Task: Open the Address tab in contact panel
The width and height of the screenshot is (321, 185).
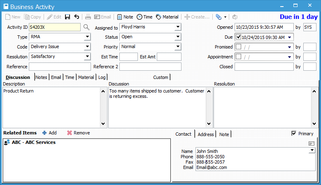Action: pyautogui.click(x=206, y=134)
